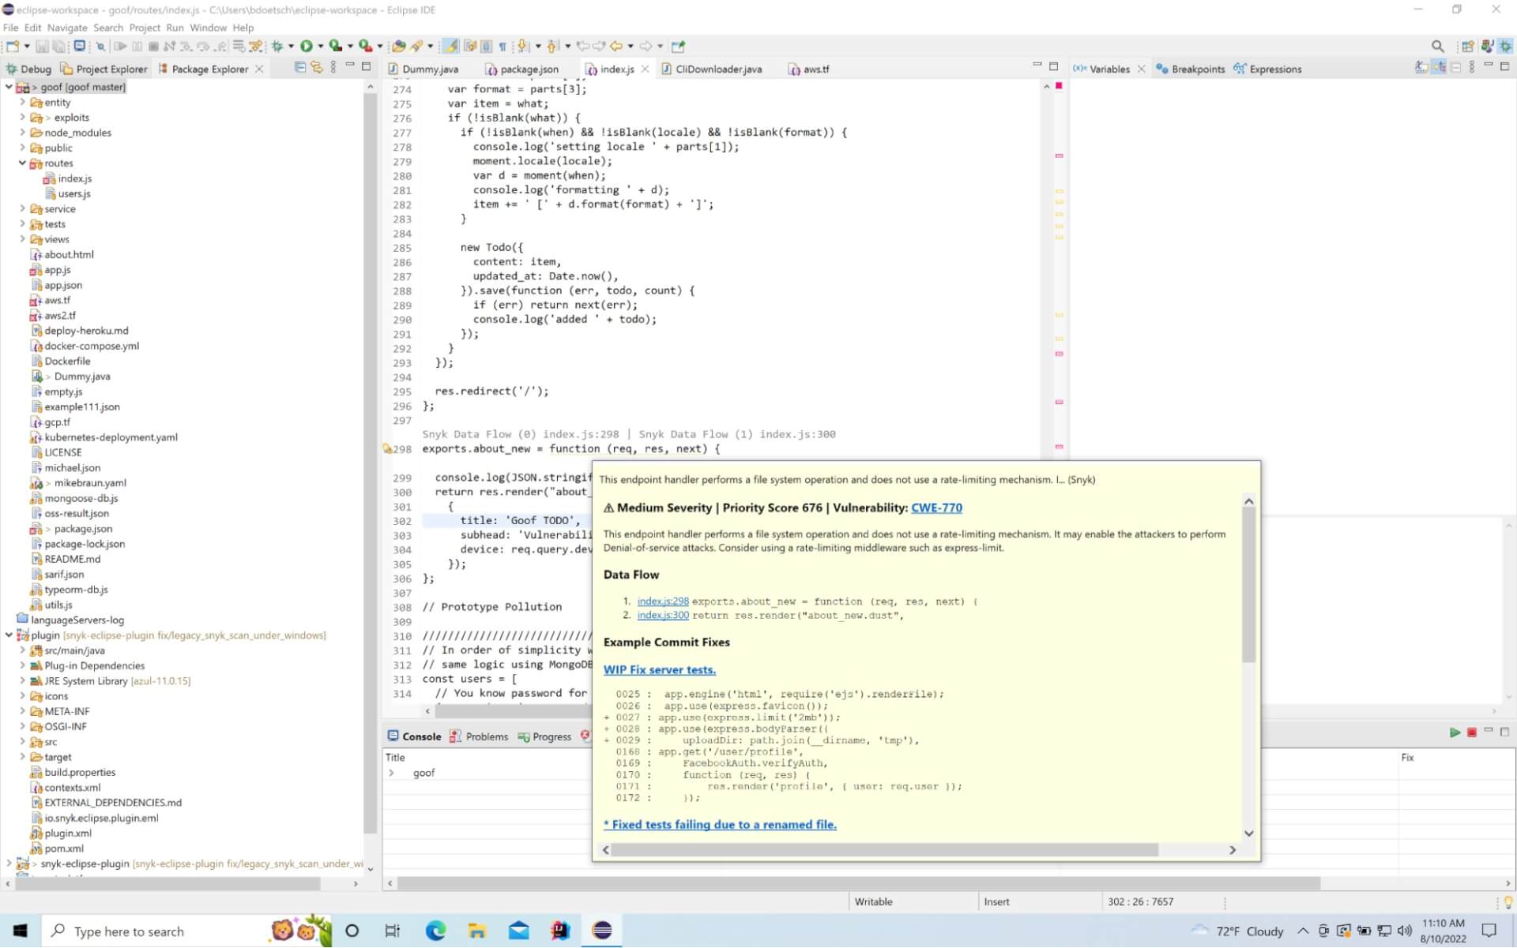Toggle Show Type Names in Variables view

[x=1421, y=68]
